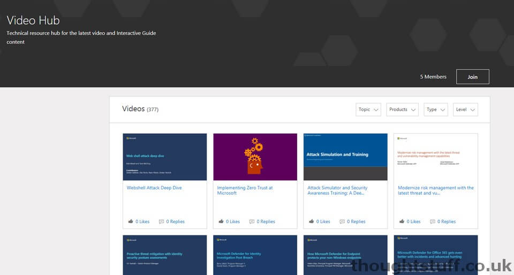Open the Webshell Attack Deep Dive link
This screenshot has width=514, height=275.
tap(154, 188)
